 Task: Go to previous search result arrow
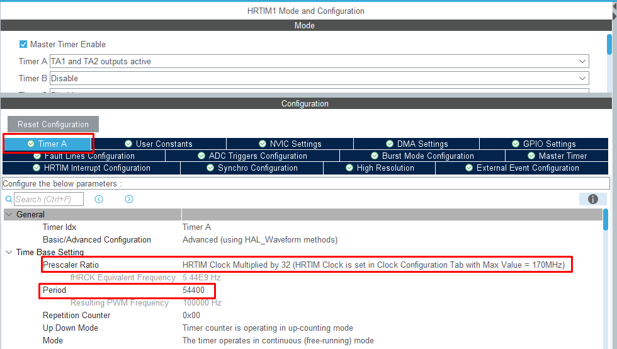click(99, 199)
